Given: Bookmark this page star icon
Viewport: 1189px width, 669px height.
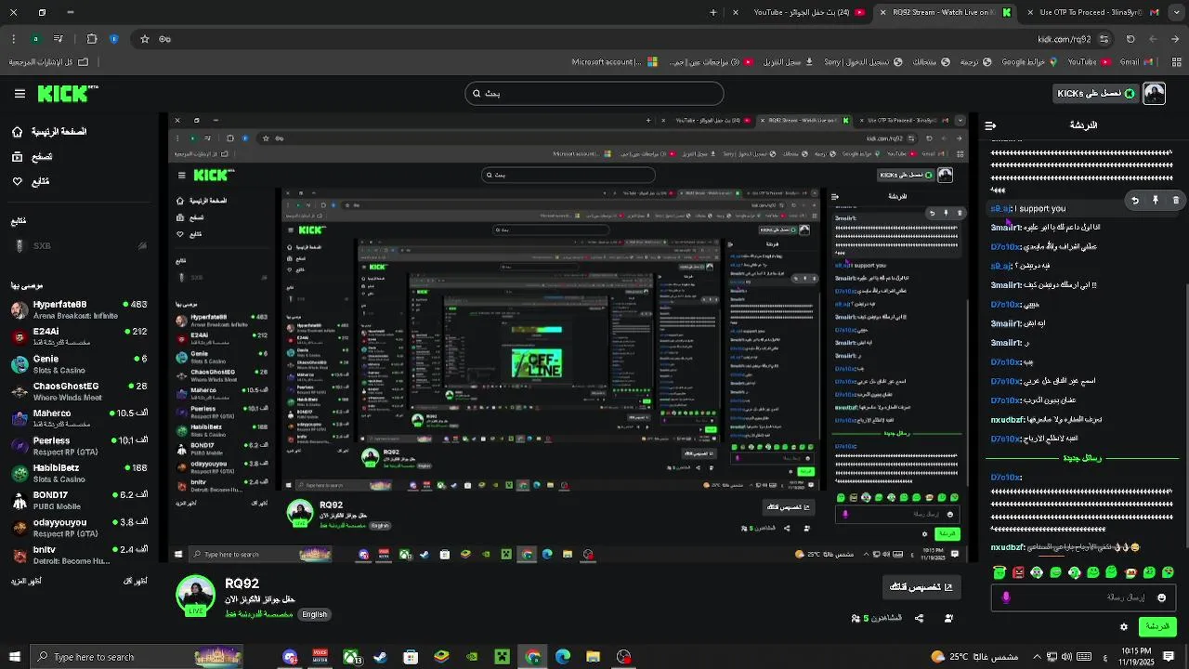Looking at the screenshot, I should [144, 39].
